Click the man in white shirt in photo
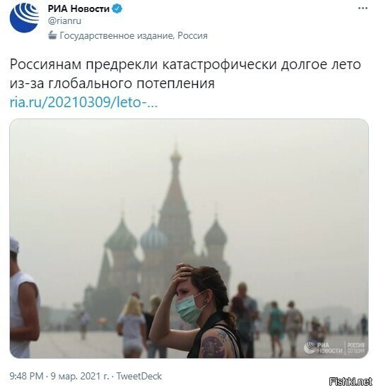Screen dimensions: 376x390 pos(24,297)
